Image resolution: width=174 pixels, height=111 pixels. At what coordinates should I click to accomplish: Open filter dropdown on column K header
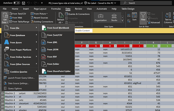[x=159, y=46]
